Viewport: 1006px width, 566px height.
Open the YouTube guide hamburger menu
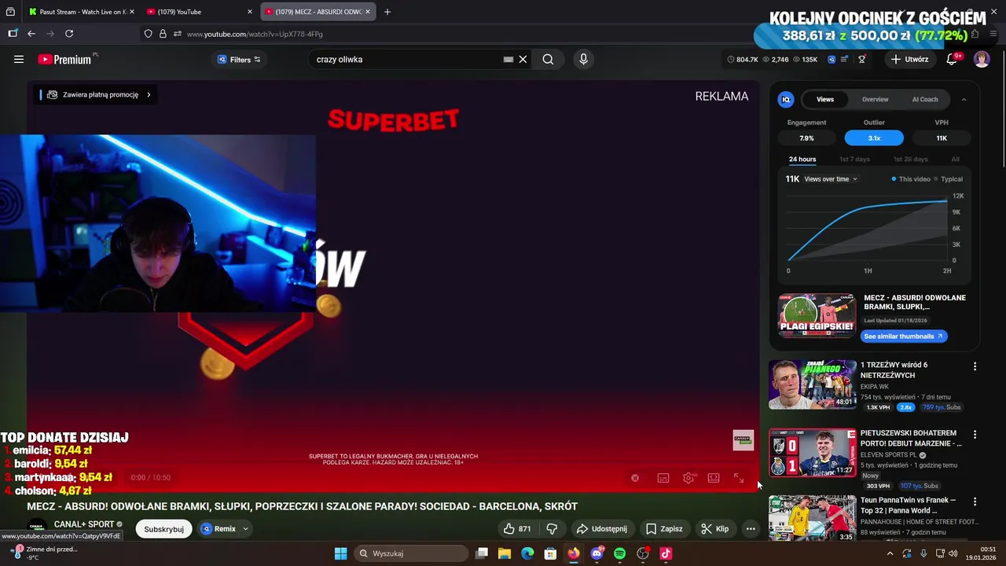[19, 59]
